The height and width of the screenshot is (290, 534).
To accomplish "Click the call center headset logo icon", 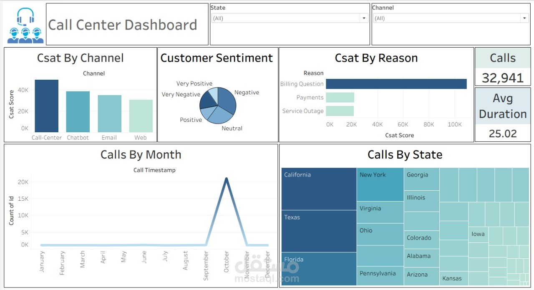I will [x=25, y=25].
